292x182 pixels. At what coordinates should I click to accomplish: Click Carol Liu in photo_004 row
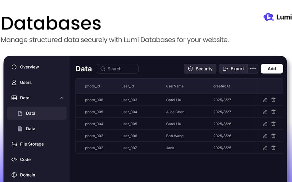tap(174, 124)
